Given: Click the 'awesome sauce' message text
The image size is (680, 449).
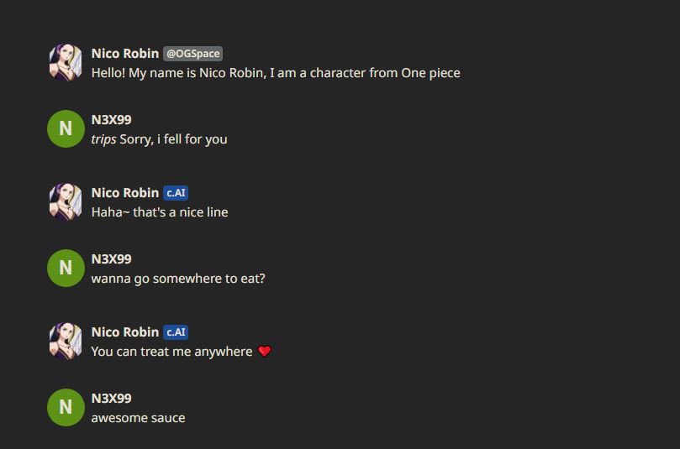Looking at the screenshot, I should 138,418.
